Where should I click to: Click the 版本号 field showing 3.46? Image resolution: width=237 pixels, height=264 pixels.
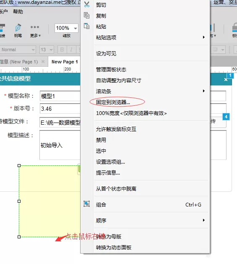pyautogui.click(x=60, y=109)
